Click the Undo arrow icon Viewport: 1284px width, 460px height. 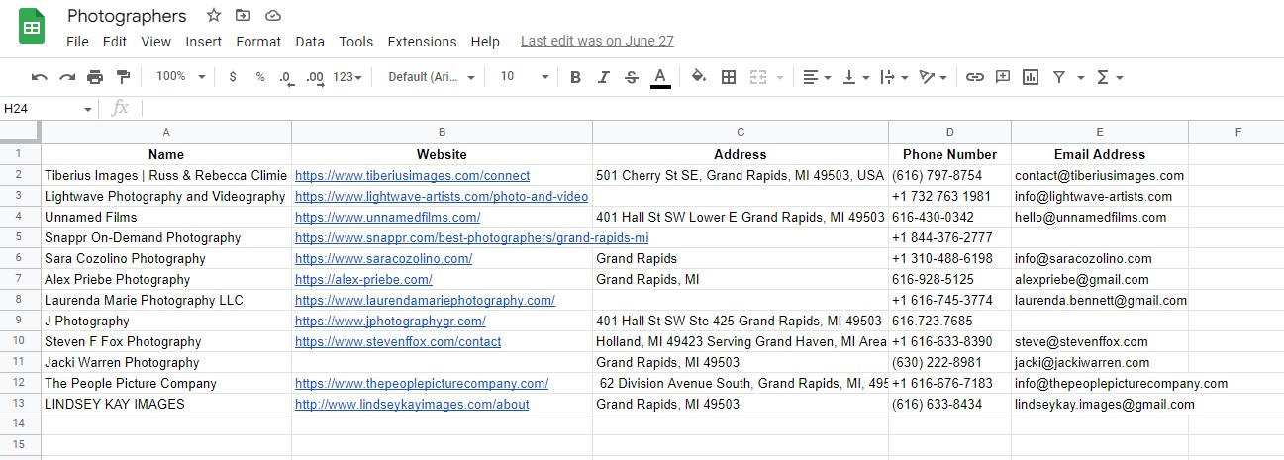point(40,77)
